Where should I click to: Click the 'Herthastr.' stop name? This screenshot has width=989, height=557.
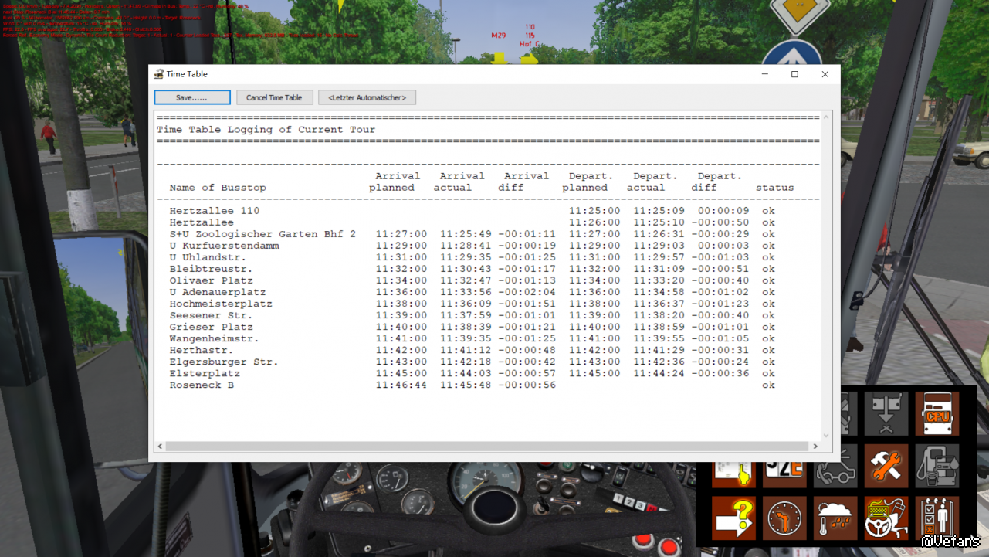(202, 350)
